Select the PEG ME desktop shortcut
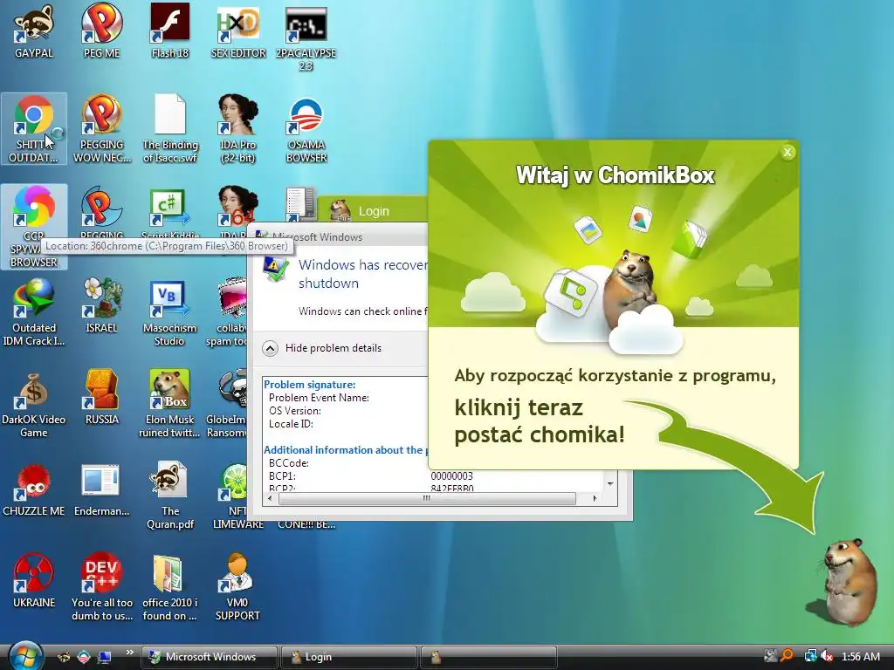This screenshot has height=670, width=894. click(x=101, y=31)
